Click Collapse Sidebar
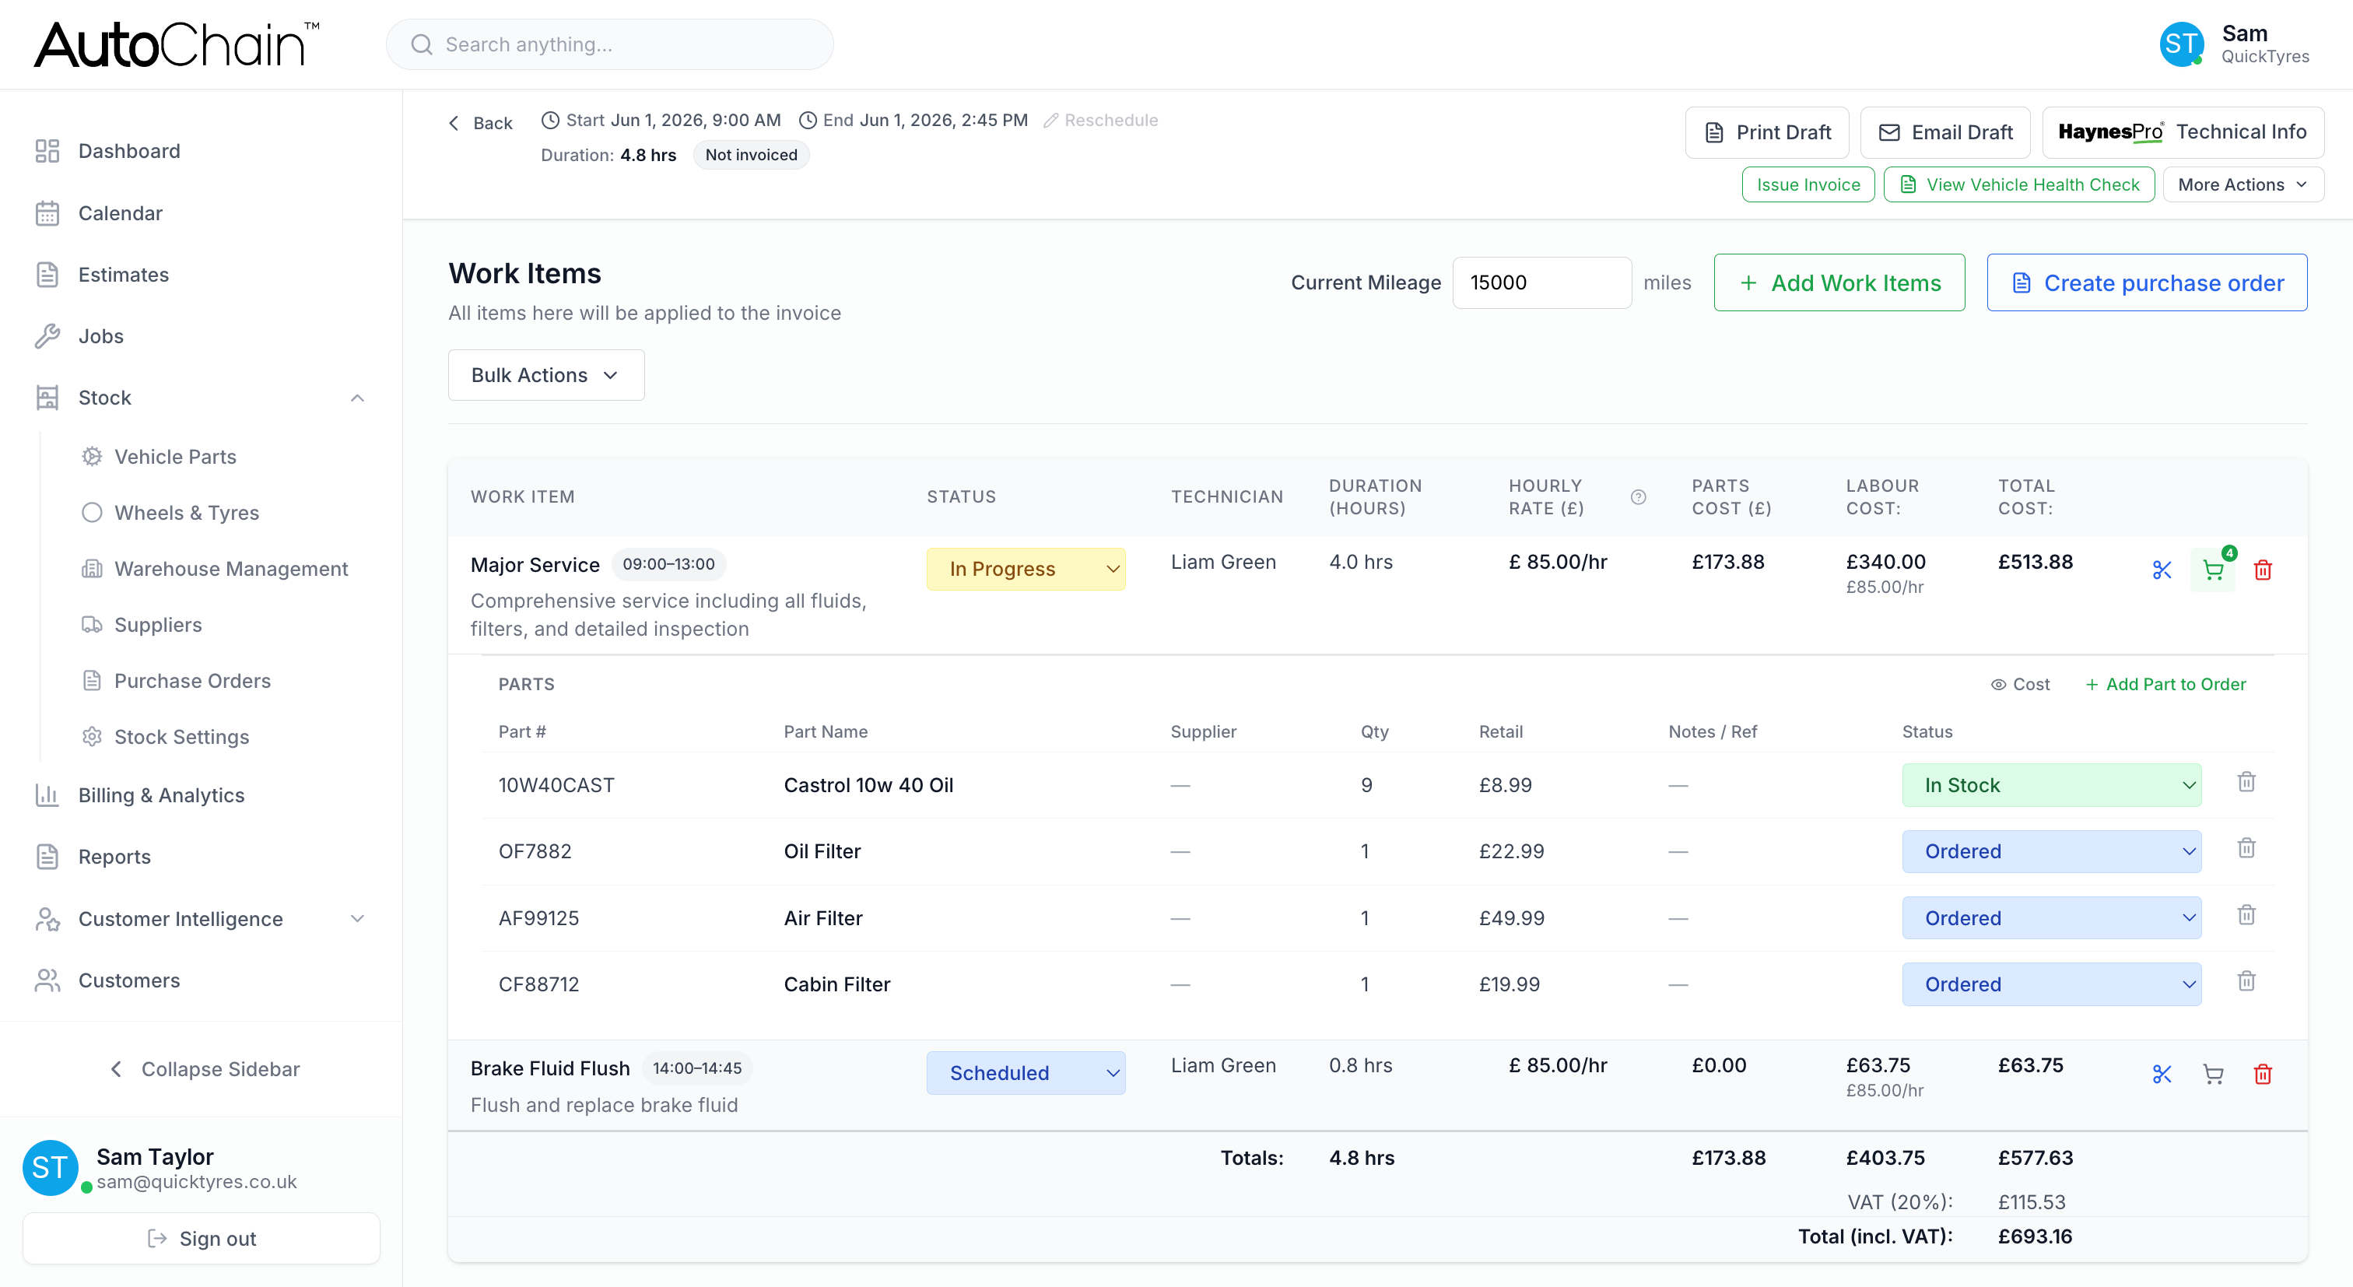 coord(205,1070)
